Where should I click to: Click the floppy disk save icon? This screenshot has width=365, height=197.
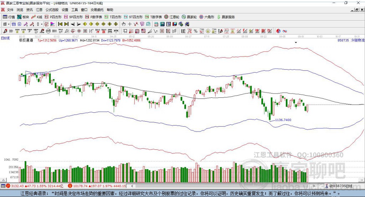[175, 24]
